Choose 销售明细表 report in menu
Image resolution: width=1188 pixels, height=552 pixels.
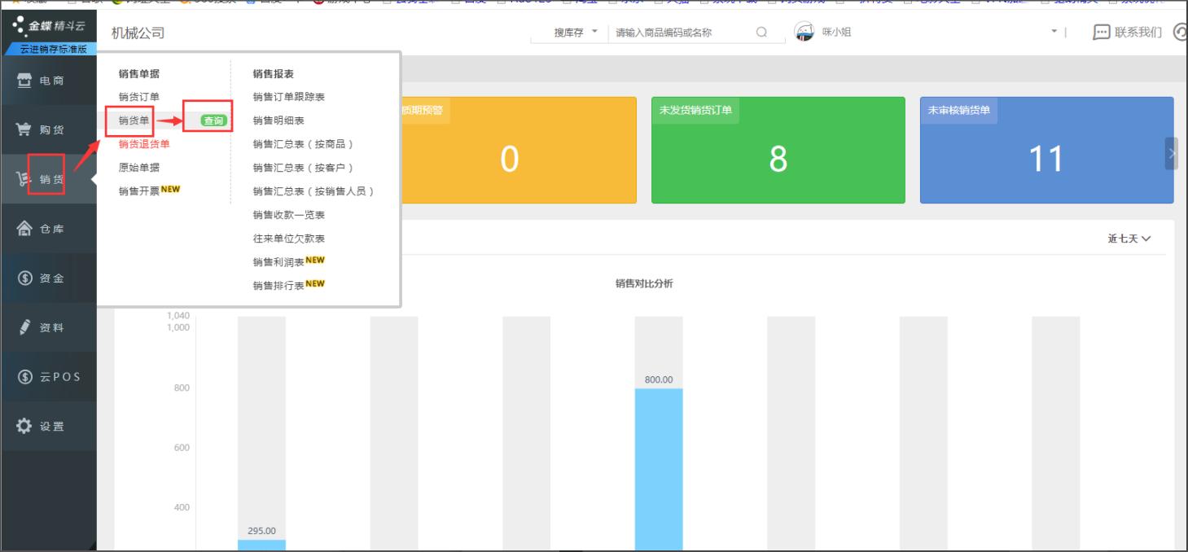[278, 120]
